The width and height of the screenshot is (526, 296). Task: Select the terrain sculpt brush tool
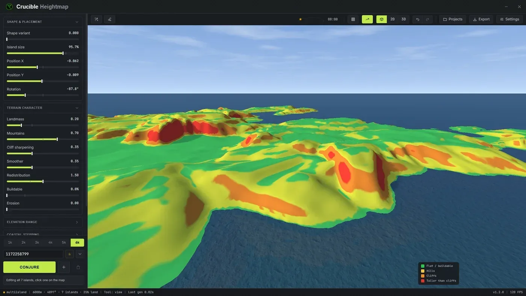click(x=110, y=19)
